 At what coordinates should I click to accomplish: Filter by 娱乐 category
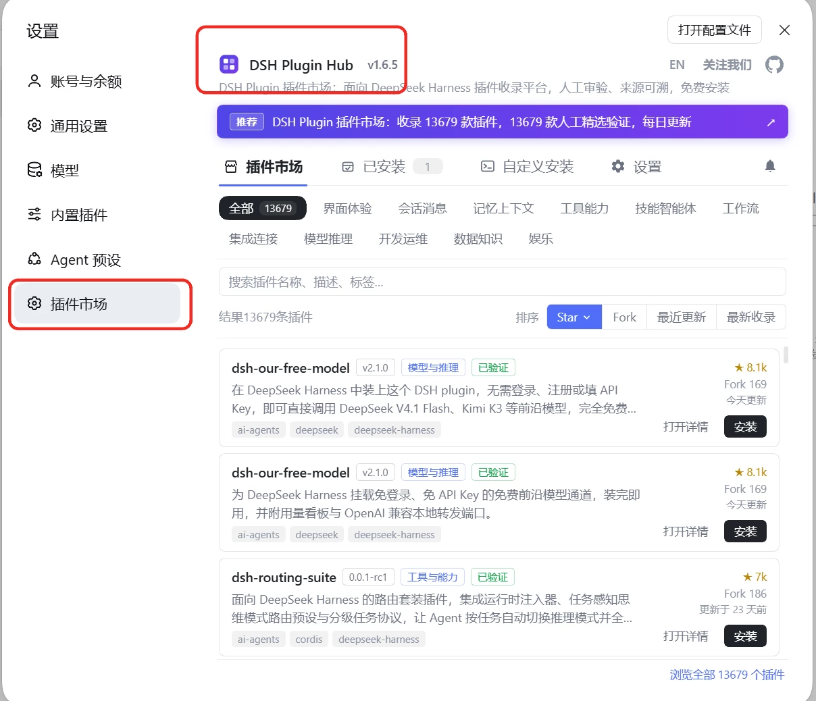pos(540,239)
